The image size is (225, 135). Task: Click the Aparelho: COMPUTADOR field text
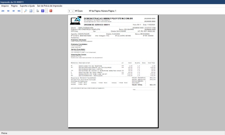80,34
